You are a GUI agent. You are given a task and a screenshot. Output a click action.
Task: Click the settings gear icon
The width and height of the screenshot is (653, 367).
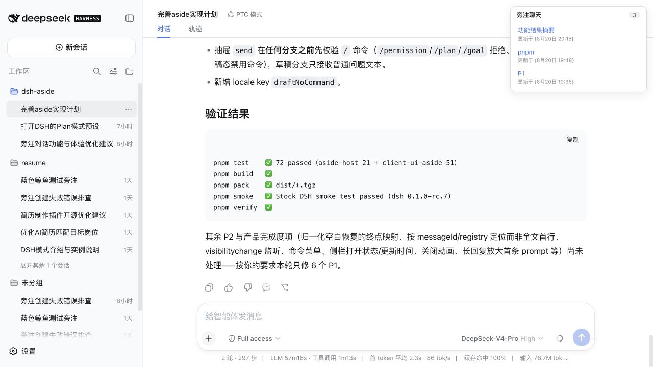[x=13, y=351]
